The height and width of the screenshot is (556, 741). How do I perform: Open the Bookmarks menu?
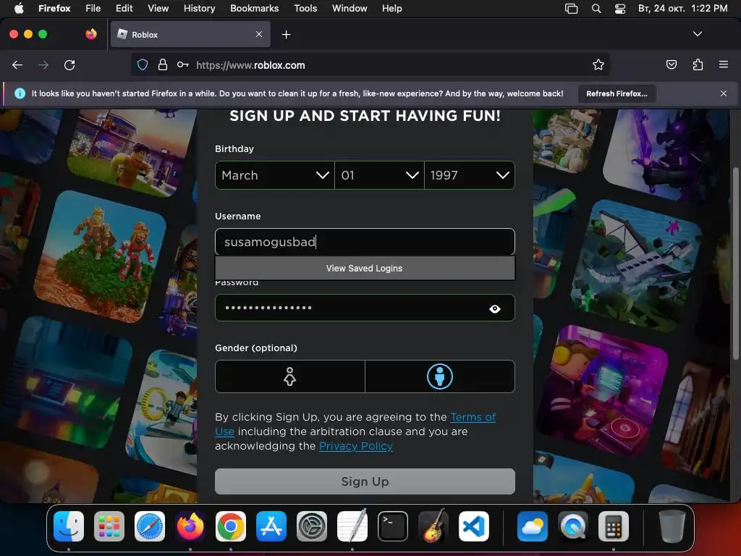click(x=254, y=9)
